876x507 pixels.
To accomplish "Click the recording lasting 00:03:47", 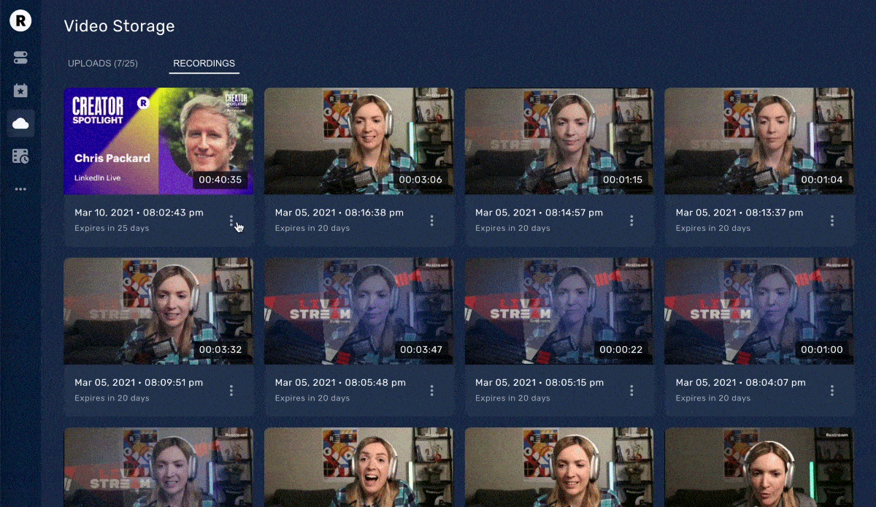I will 358,311.
